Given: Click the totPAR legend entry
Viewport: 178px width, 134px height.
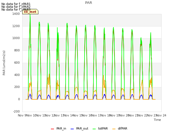Looking at the screenshot, I should coord(100,128).
